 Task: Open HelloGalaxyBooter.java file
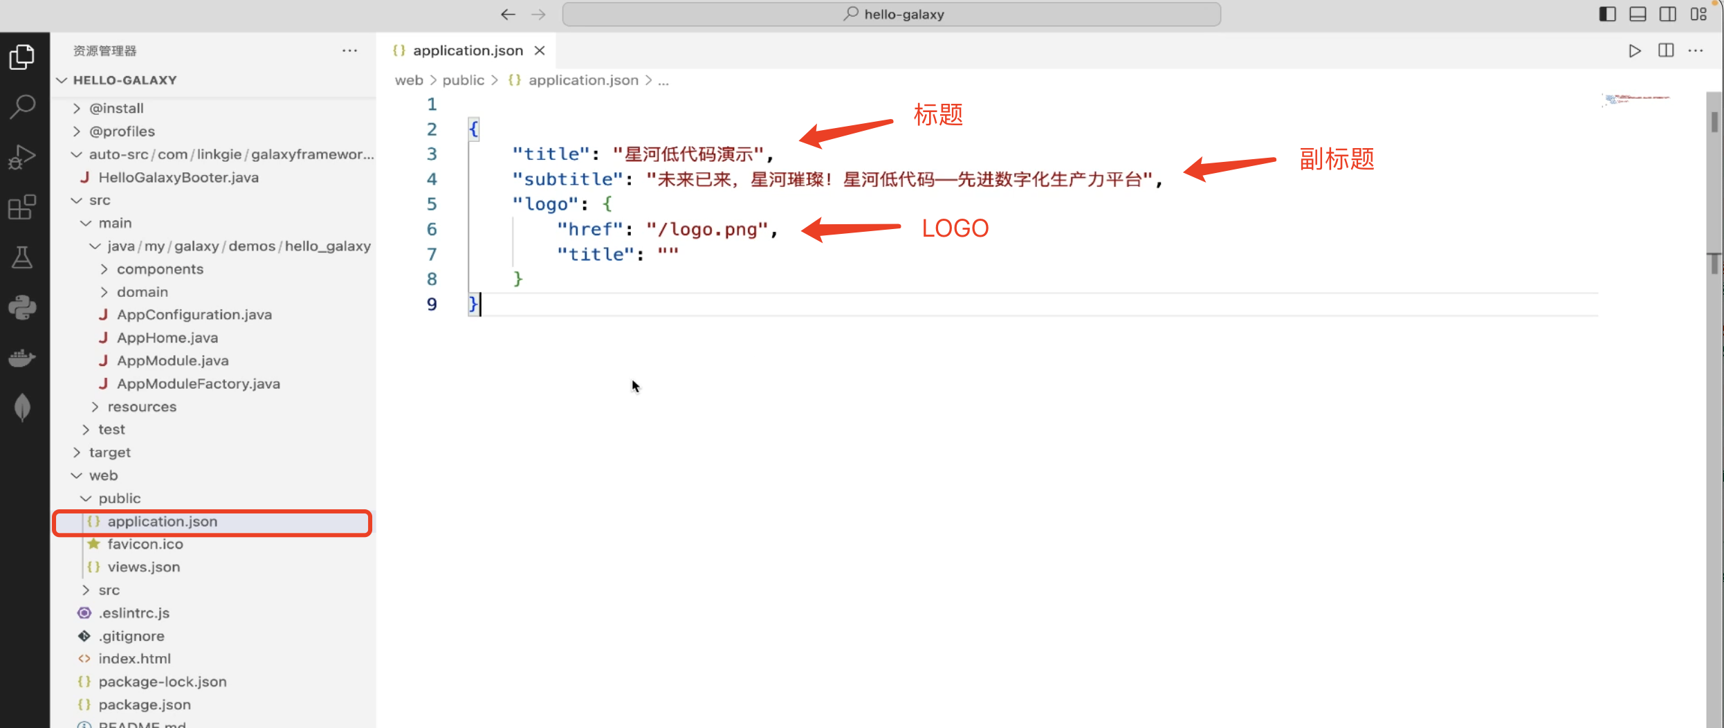click(213, 177)
